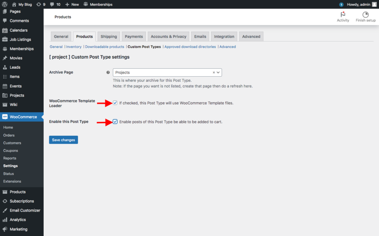Viewport: 379px width, 236px height.
Task: Switch to the General settings tab
Action: click(x=61, y=37)
